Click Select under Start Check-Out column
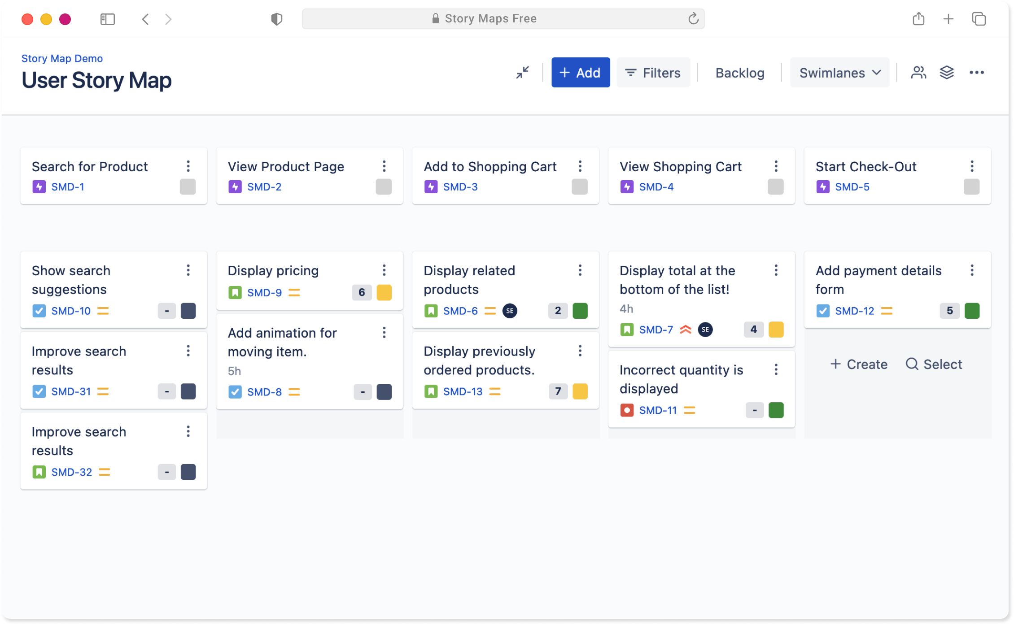Viewport: 1014px width, 625px height. (934, 364)
